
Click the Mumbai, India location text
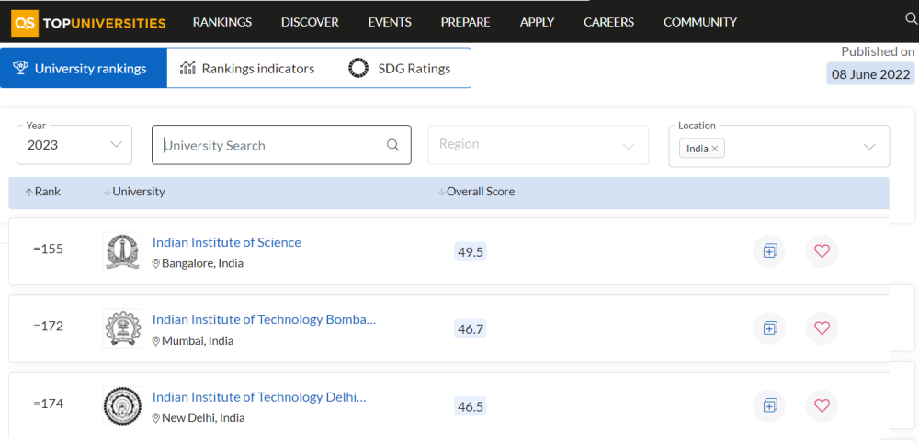(x=198, y=340)
